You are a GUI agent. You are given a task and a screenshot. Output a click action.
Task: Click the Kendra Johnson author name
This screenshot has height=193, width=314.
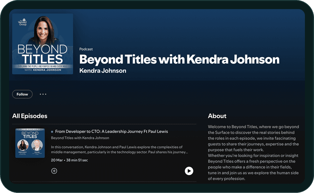103,71
